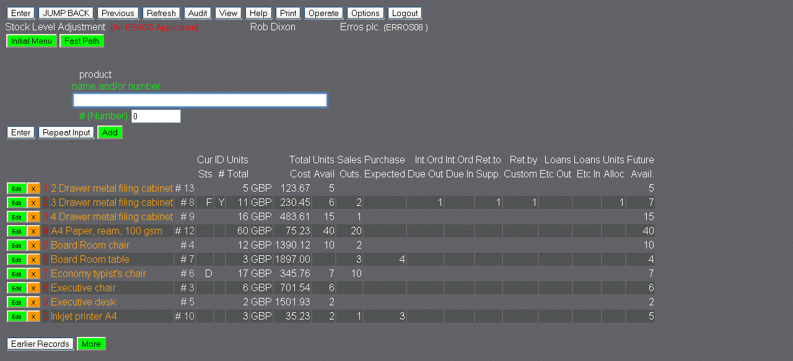
Task: Remove the Economy typist's chair row
Action: pos(33,274)
